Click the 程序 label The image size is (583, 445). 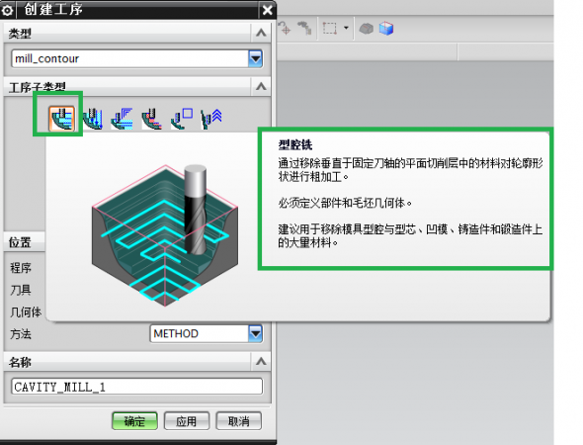[21, 268]
